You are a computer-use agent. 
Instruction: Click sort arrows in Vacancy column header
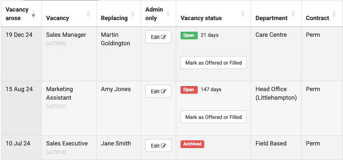pos(88,14)
